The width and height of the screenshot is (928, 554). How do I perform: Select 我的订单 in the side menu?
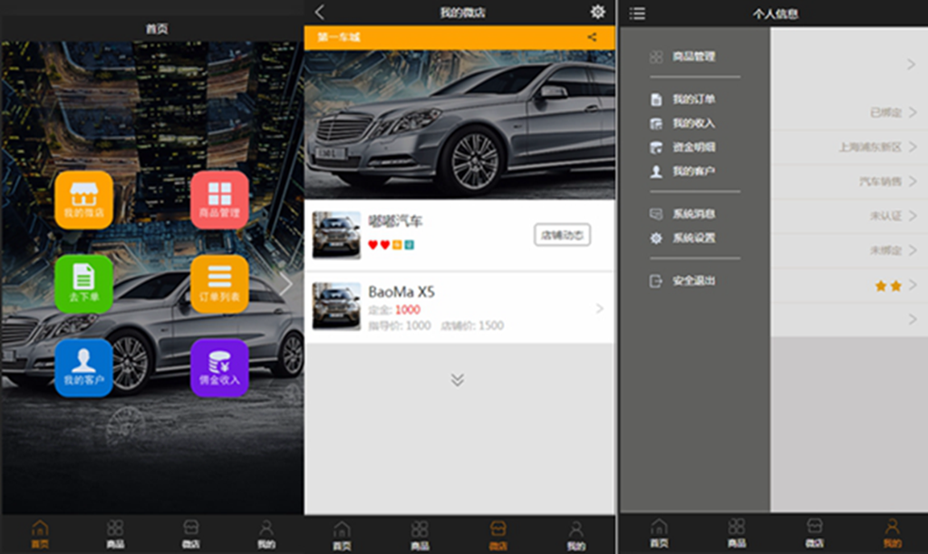693,100
